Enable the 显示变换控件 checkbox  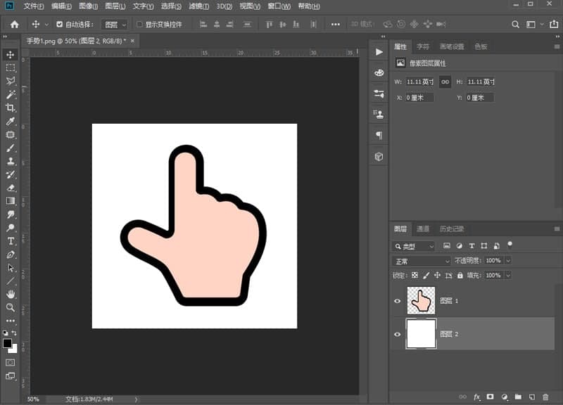[139, 24]
